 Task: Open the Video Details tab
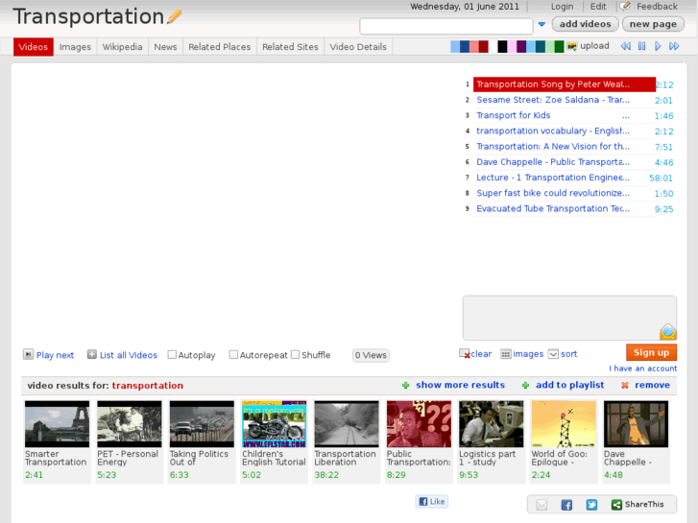(358, 47)
